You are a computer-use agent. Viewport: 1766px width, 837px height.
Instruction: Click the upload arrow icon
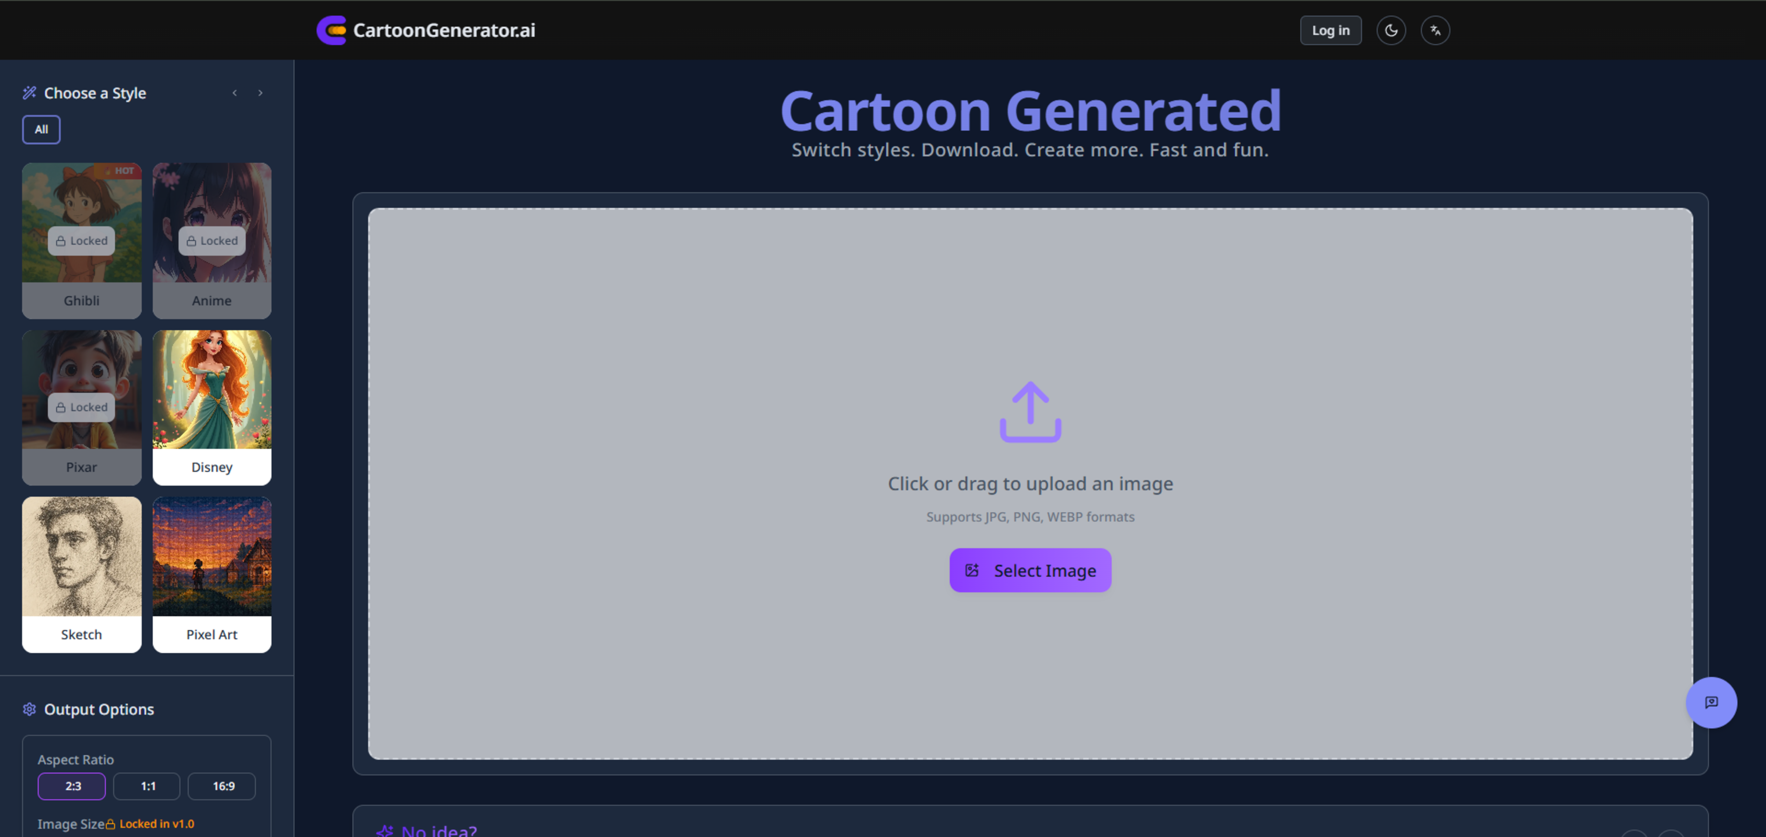coord(1030,412)
